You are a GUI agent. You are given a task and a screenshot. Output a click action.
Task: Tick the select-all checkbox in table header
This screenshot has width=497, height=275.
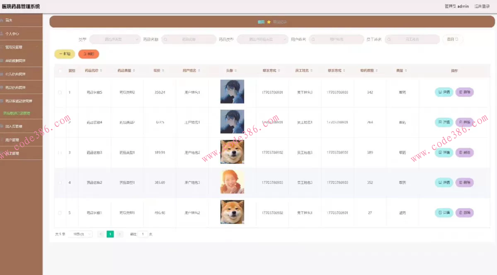(60, 71)
